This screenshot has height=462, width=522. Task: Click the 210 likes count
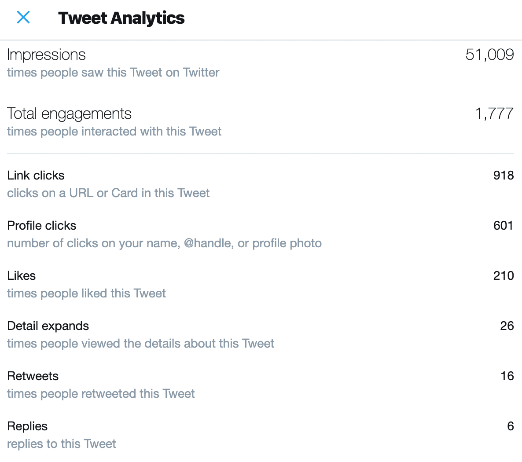click(504, 275)
